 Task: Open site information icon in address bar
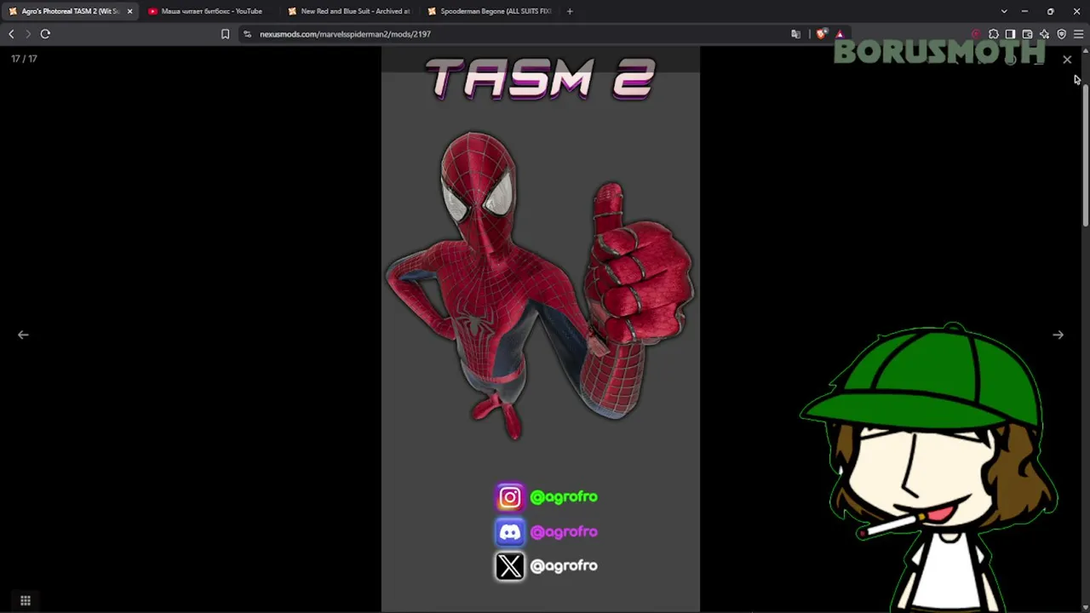[x=247, y=34]
